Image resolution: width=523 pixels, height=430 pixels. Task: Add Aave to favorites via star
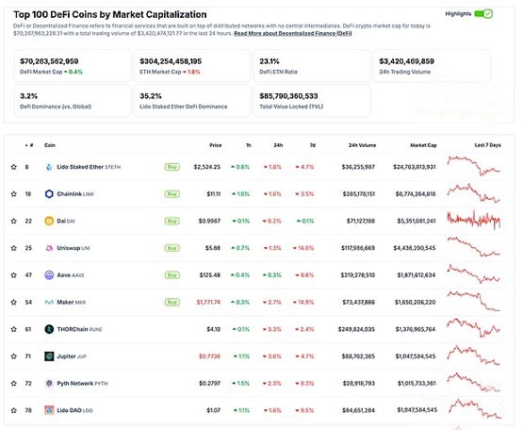[x=14, y=275]
